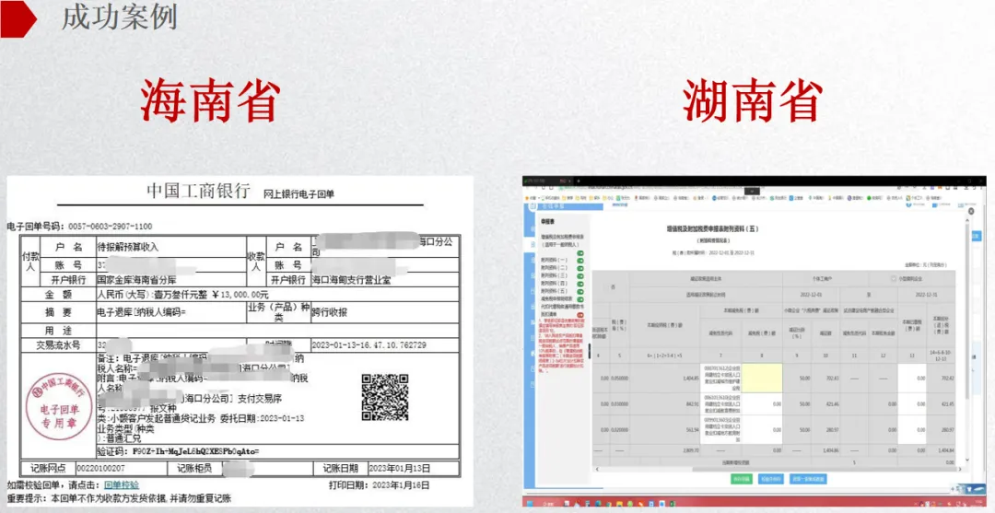The image size is (995, 513).
Task: Click the form title 增值税及附加税费申报表附列资料（五）
Action: point(712,229)
